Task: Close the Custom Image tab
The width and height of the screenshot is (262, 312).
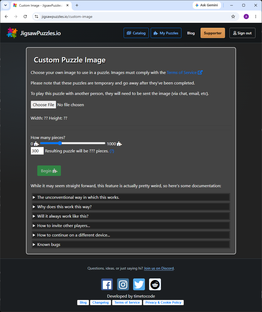Action: (67, 5)
